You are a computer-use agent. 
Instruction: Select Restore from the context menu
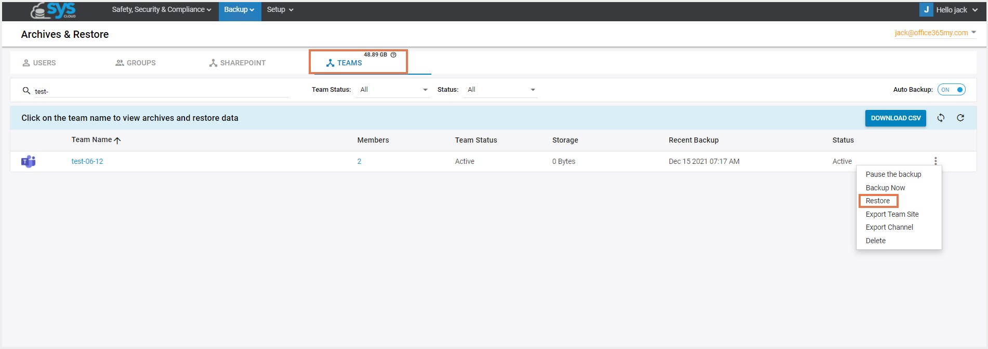point(878,201)
